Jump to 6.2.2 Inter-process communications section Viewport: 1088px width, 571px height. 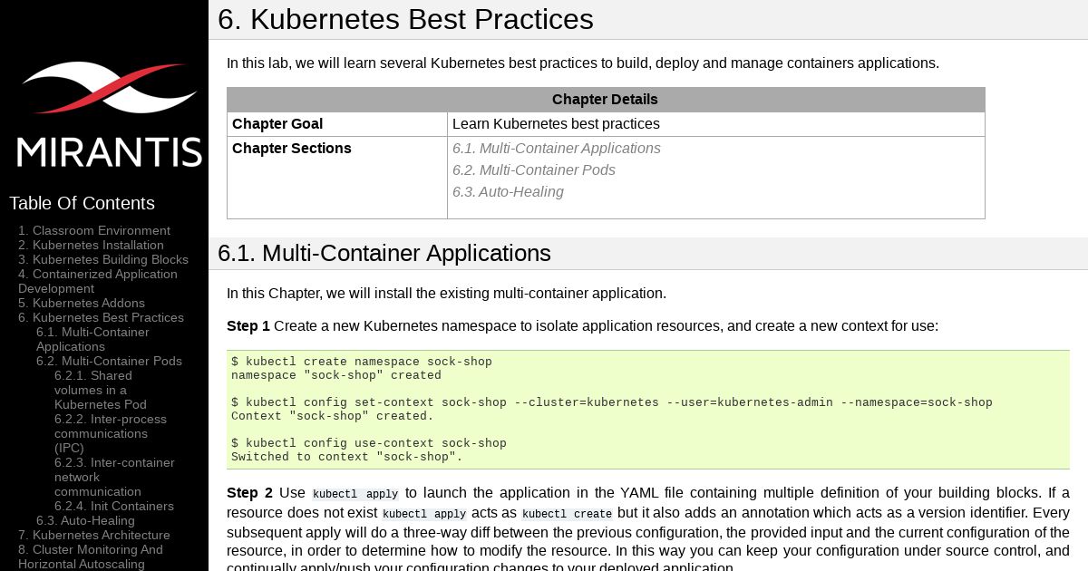(x=110, y=433)
